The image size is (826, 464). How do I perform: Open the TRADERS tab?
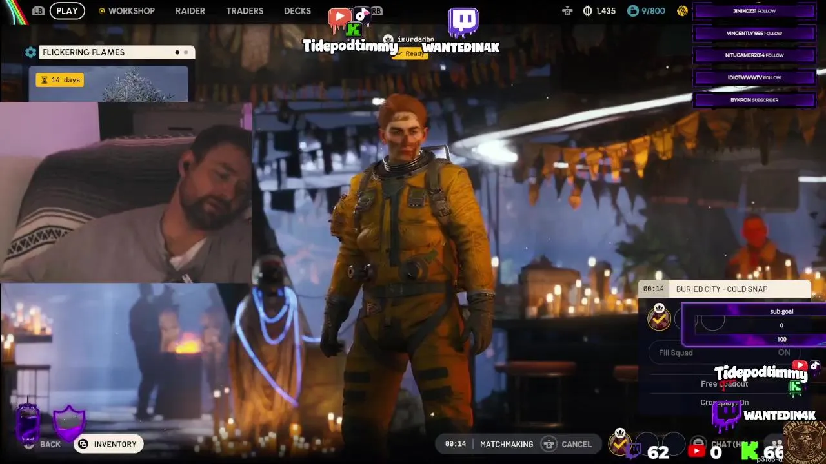(245, 11)
